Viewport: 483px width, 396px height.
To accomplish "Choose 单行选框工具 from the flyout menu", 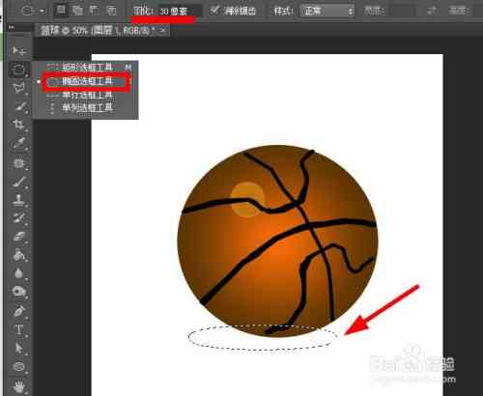I will tap(86, 95).
